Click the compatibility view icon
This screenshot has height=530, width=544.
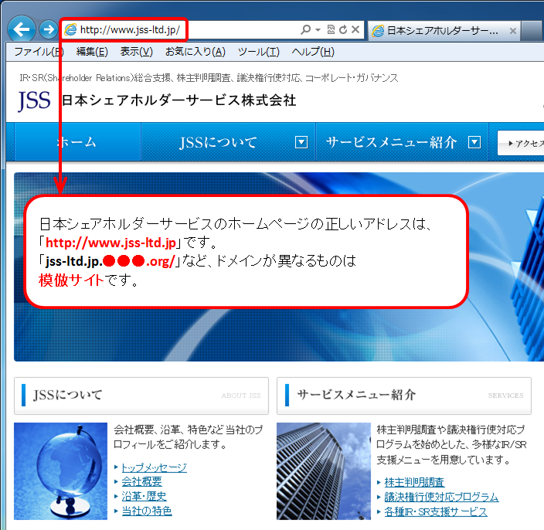point(331,29)
